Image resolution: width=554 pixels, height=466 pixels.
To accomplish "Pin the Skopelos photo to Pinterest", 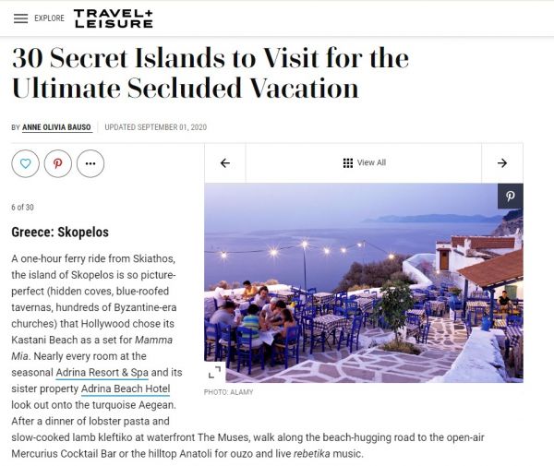I will coord(509,196).
